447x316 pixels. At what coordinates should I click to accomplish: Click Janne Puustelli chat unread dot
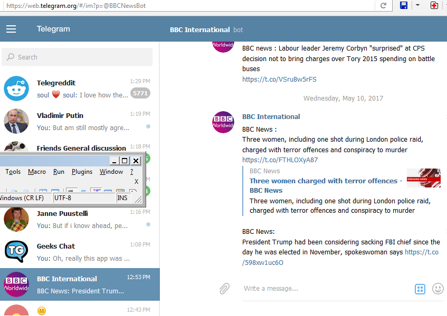pyautogui.click(x=148, y=224)
